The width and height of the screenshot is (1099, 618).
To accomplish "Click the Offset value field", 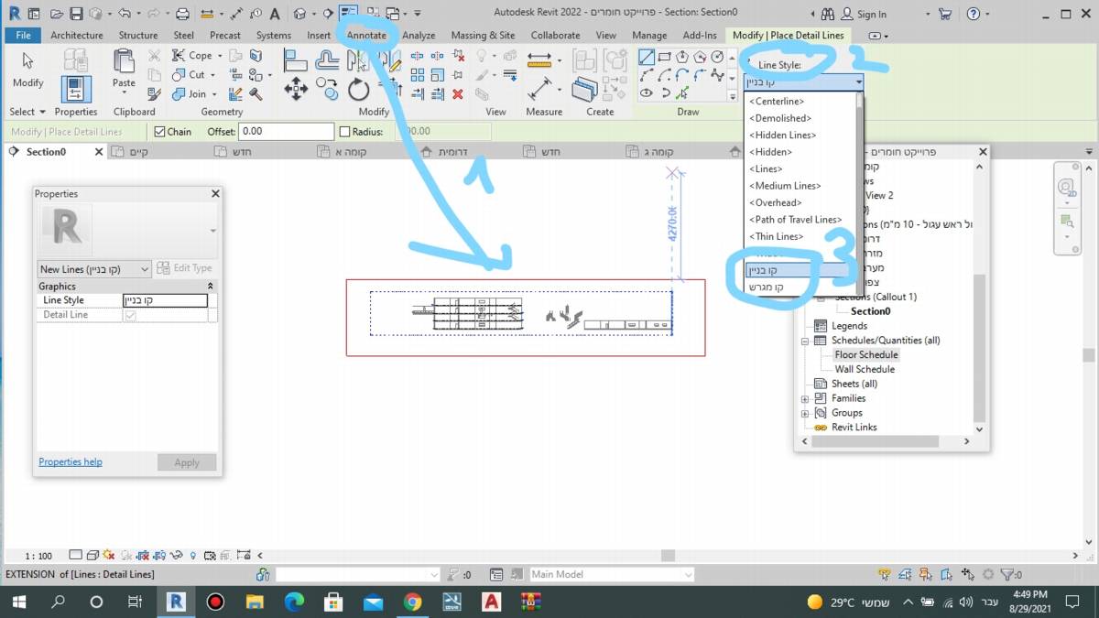I will click(x=286, y=132).
